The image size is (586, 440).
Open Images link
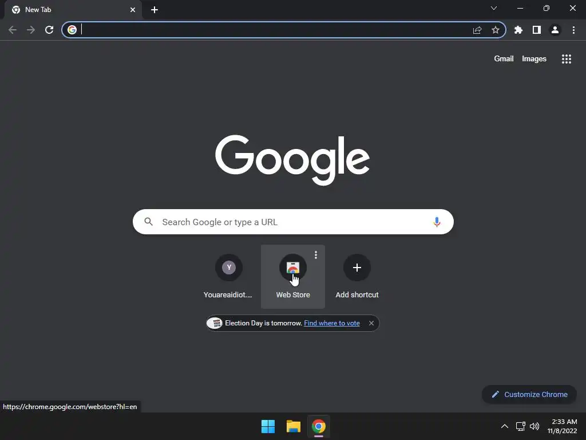pos(534,59)
